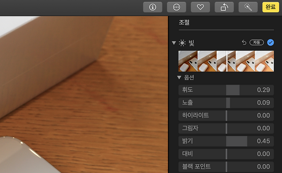Open the more options ellipsis menu
This screenshot has width=282, height=173.
click(176, 7)
